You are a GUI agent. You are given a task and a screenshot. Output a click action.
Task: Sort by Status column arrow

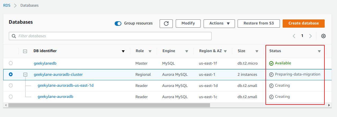point(319,51)
